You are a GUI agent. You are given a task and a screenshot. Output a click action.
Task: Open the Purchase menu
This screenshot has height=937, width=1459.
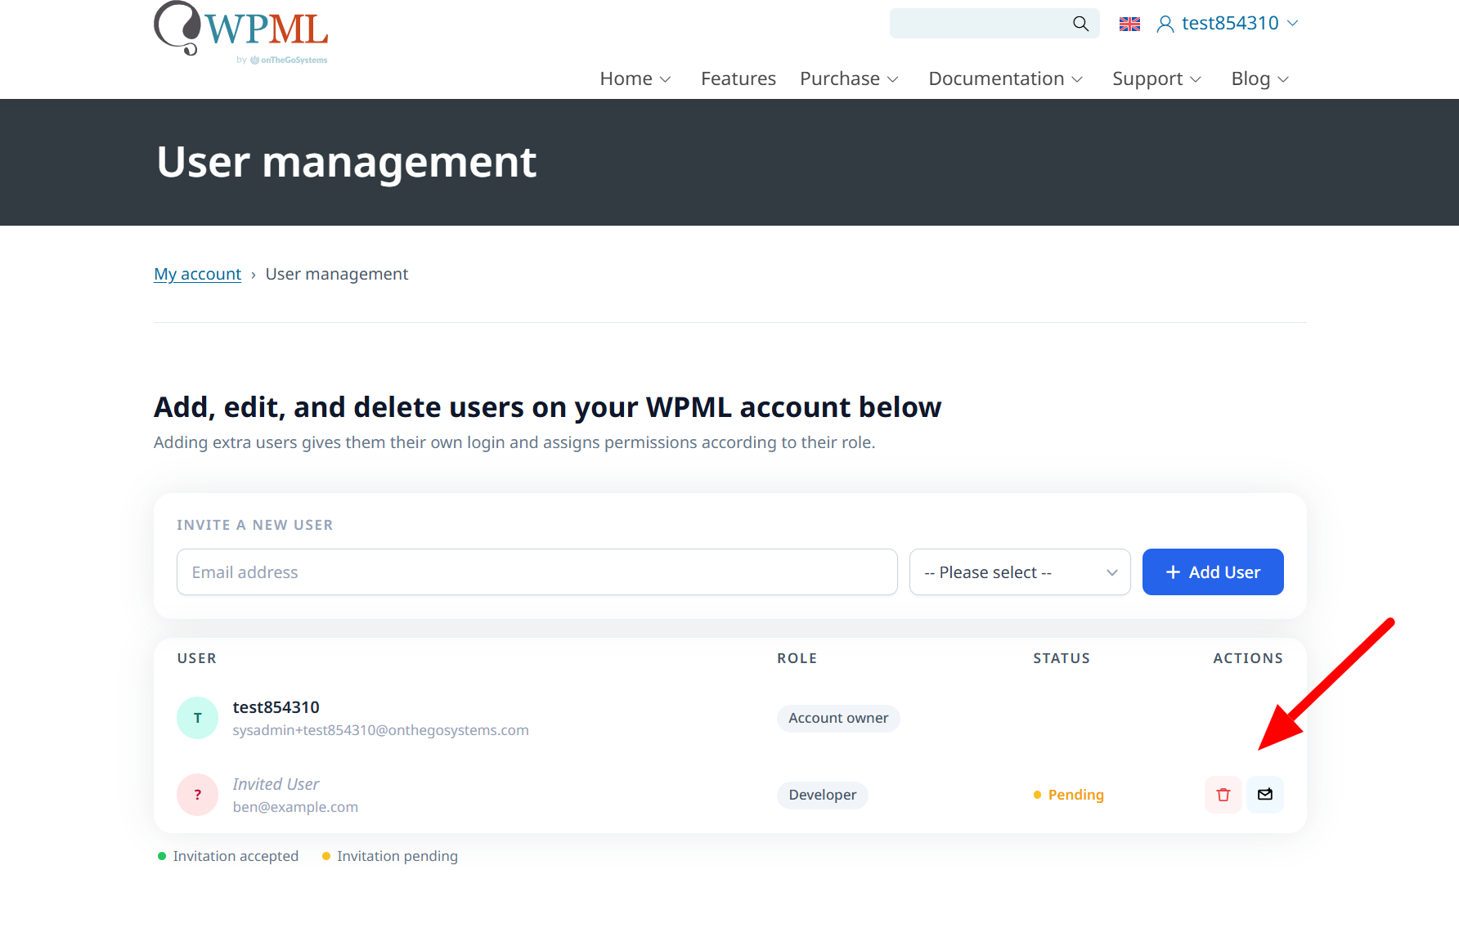coord(849,78)
